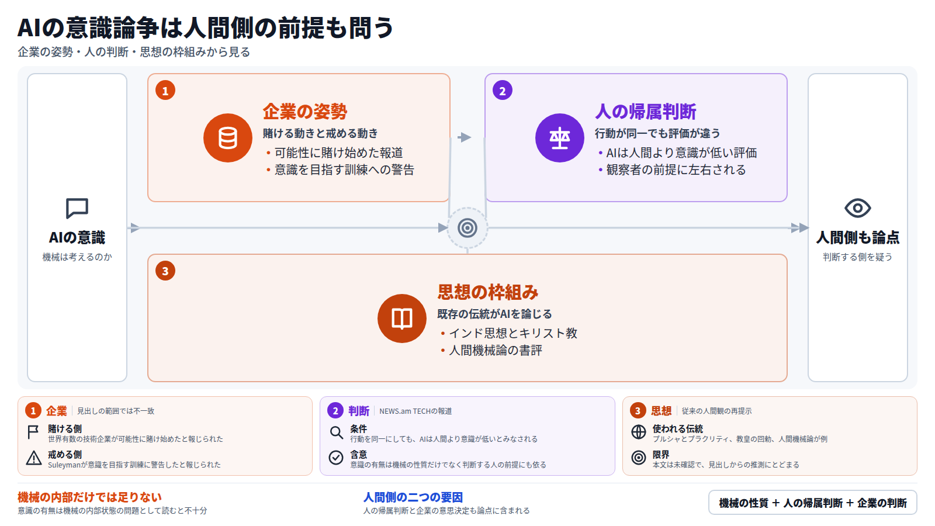
Task: Click the caption 機械は考えるのか
Action: click(77, 257)
